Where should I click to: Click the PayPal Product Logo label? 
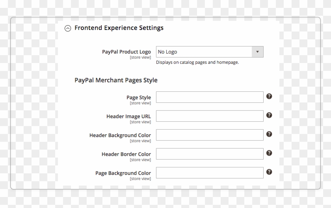pyautogui.click(x=126, y=52)
